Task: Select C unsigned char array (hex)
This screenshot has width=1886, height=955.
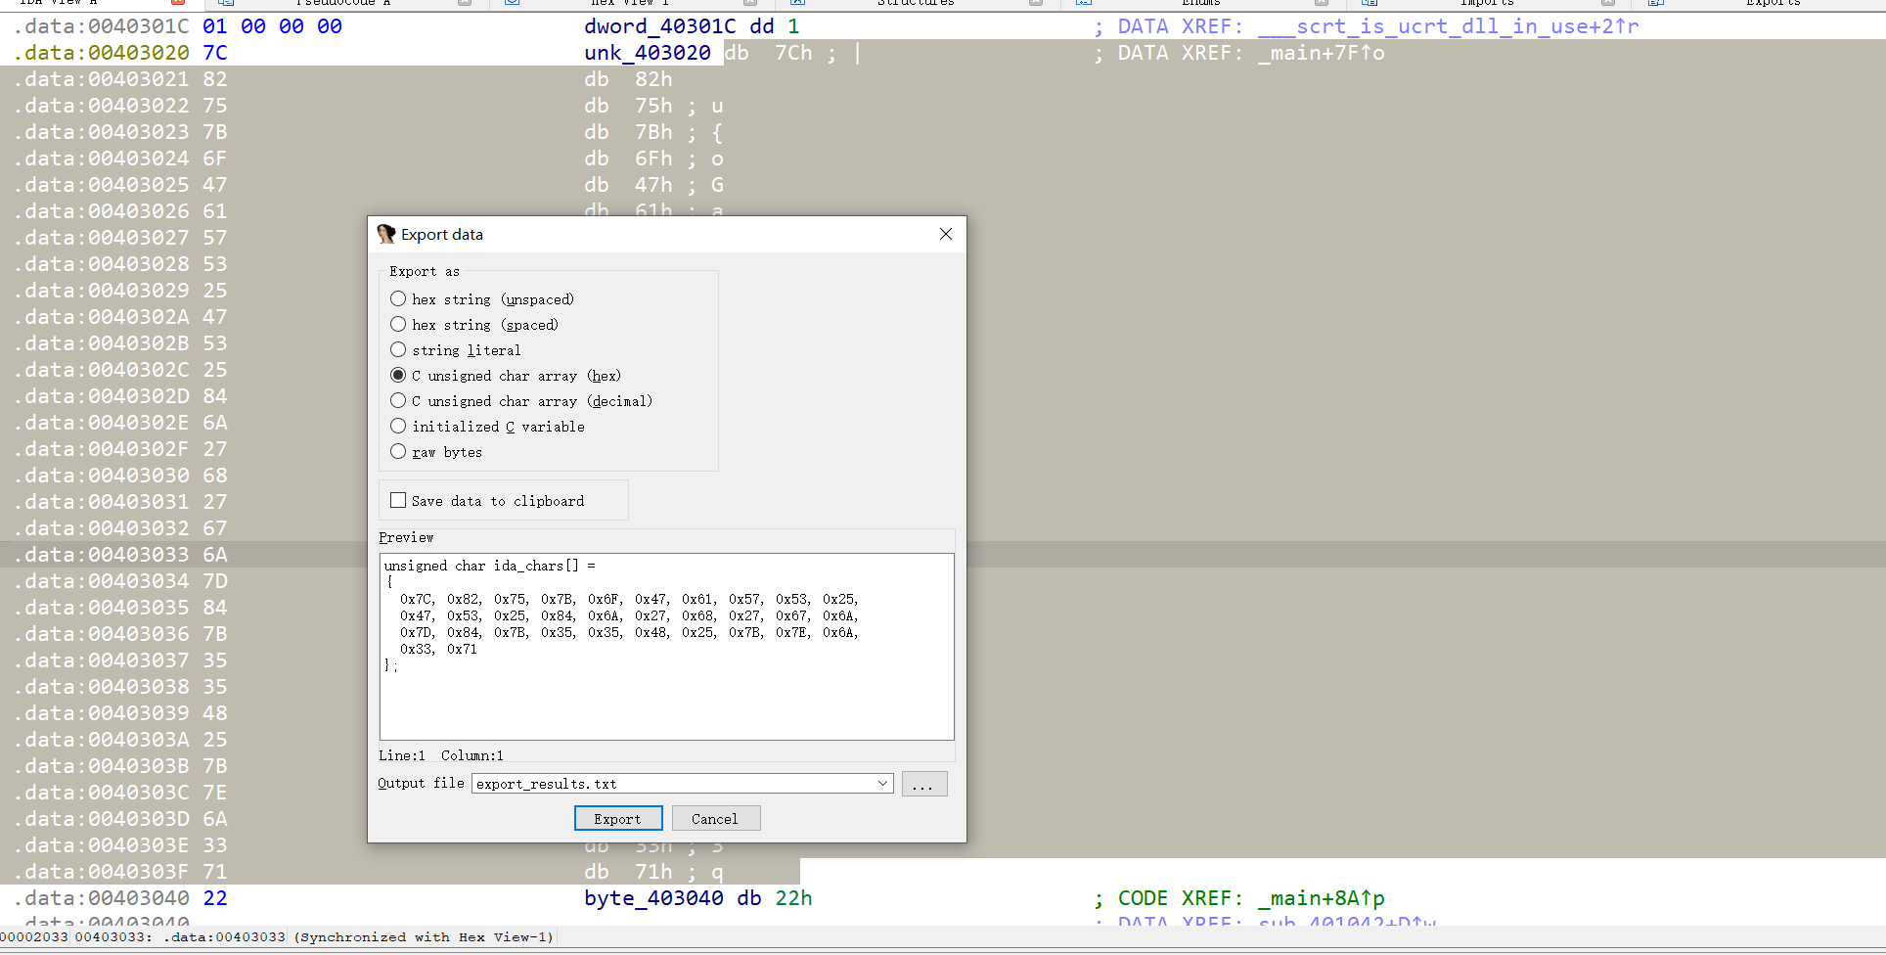Action: (x=506, y=376)
